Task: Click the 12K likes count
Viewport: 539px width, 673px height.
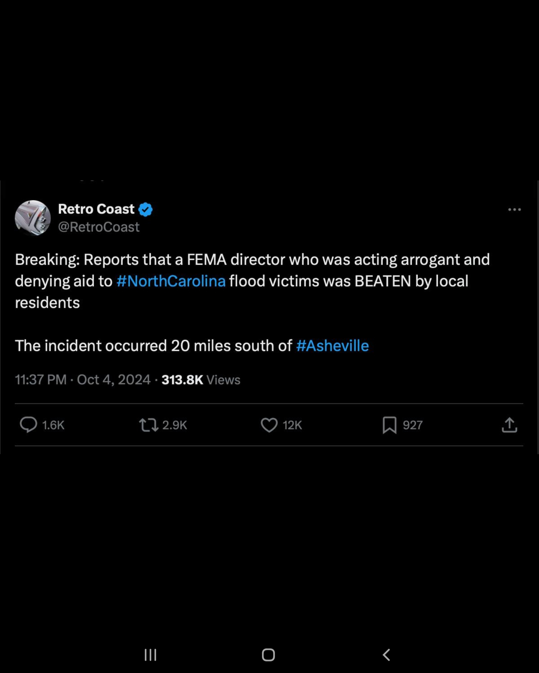Action: [292, 425]
